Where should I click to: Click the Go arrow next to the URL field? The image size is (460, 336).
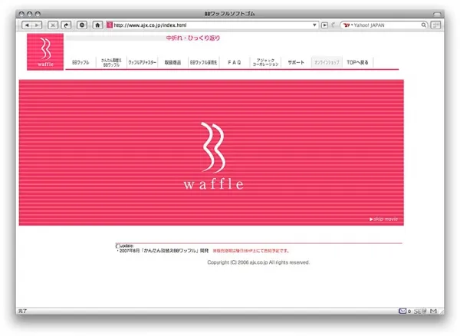pyautogui.click(x=325, y=25)
